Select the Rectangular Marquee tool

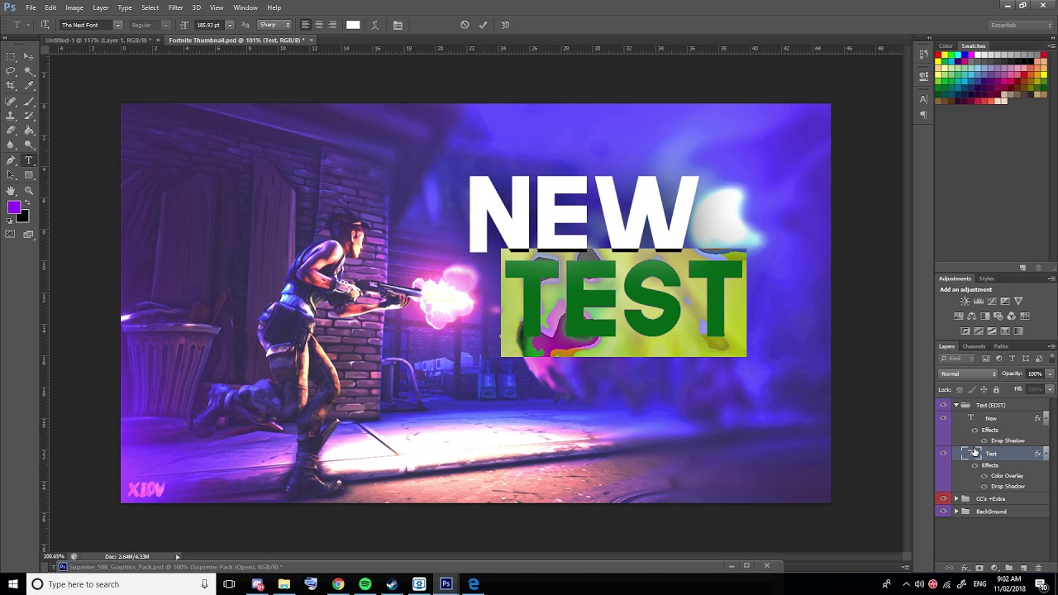tap(11, 57)
